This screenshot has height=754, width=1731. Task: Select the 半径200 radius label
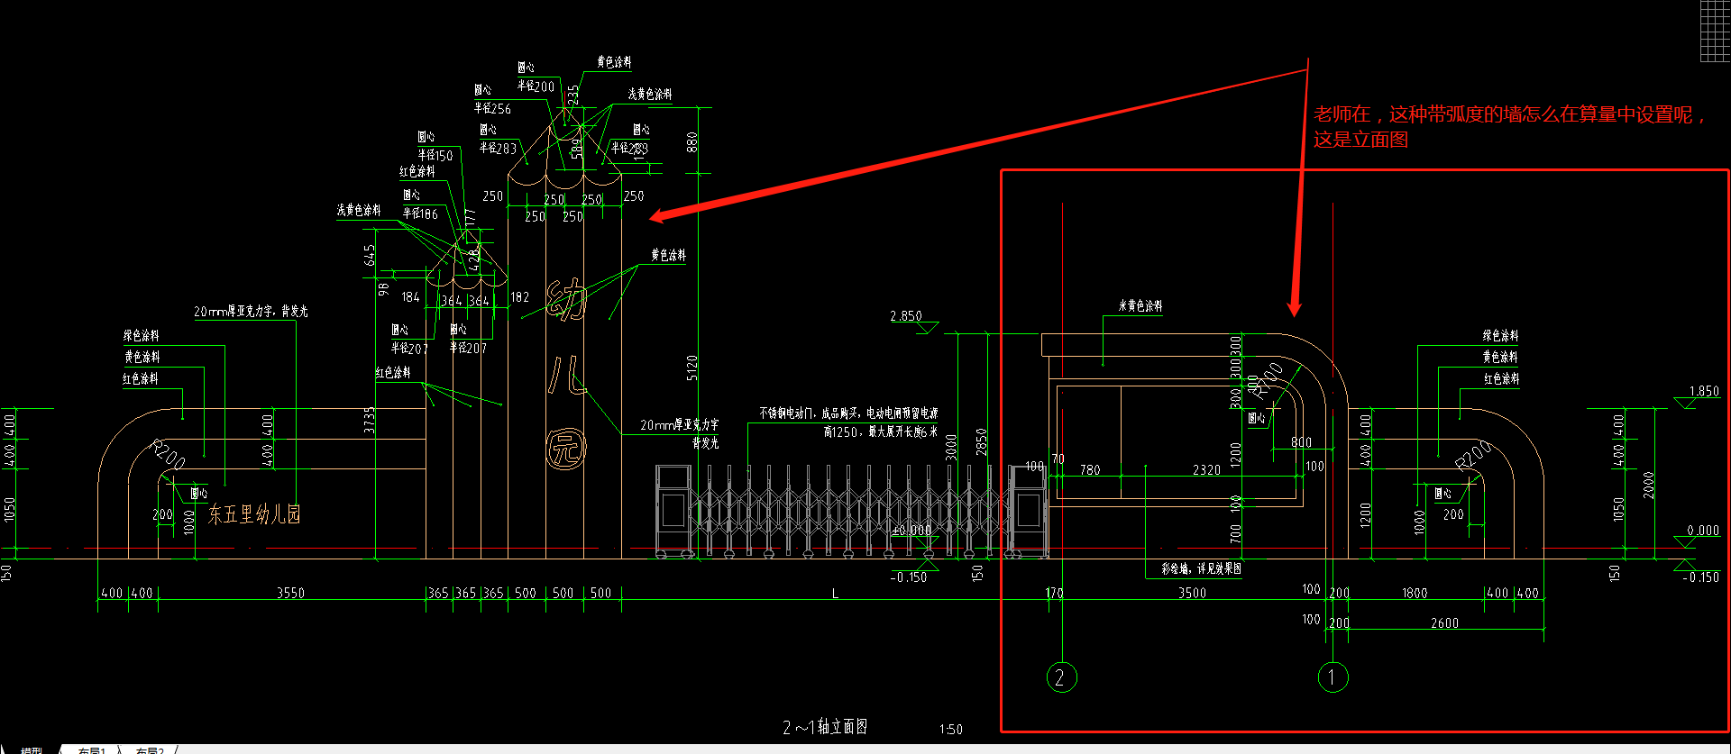click(x=536, y=86)
